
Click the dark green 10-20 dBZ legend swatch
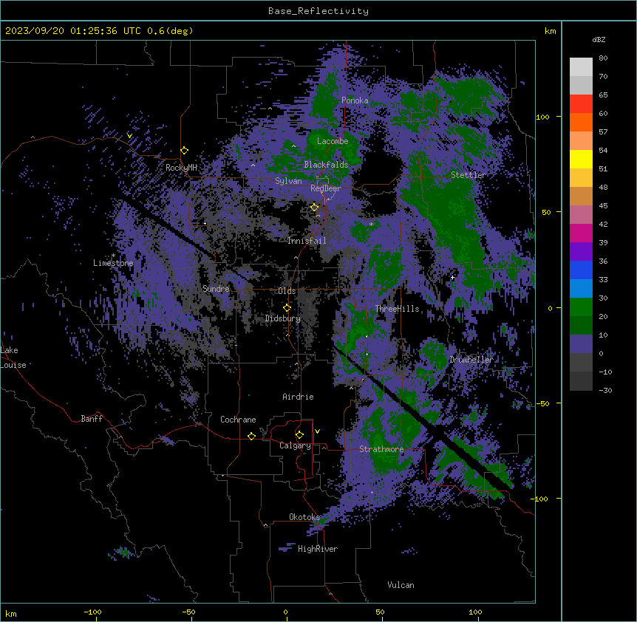coord(581,326)
